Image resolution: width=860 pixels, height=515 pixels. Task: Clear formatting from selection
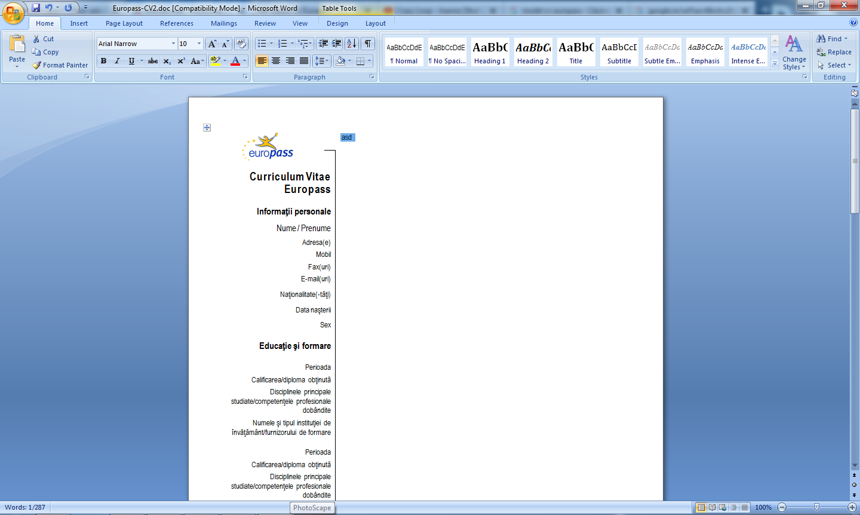(x=241, y=44)
